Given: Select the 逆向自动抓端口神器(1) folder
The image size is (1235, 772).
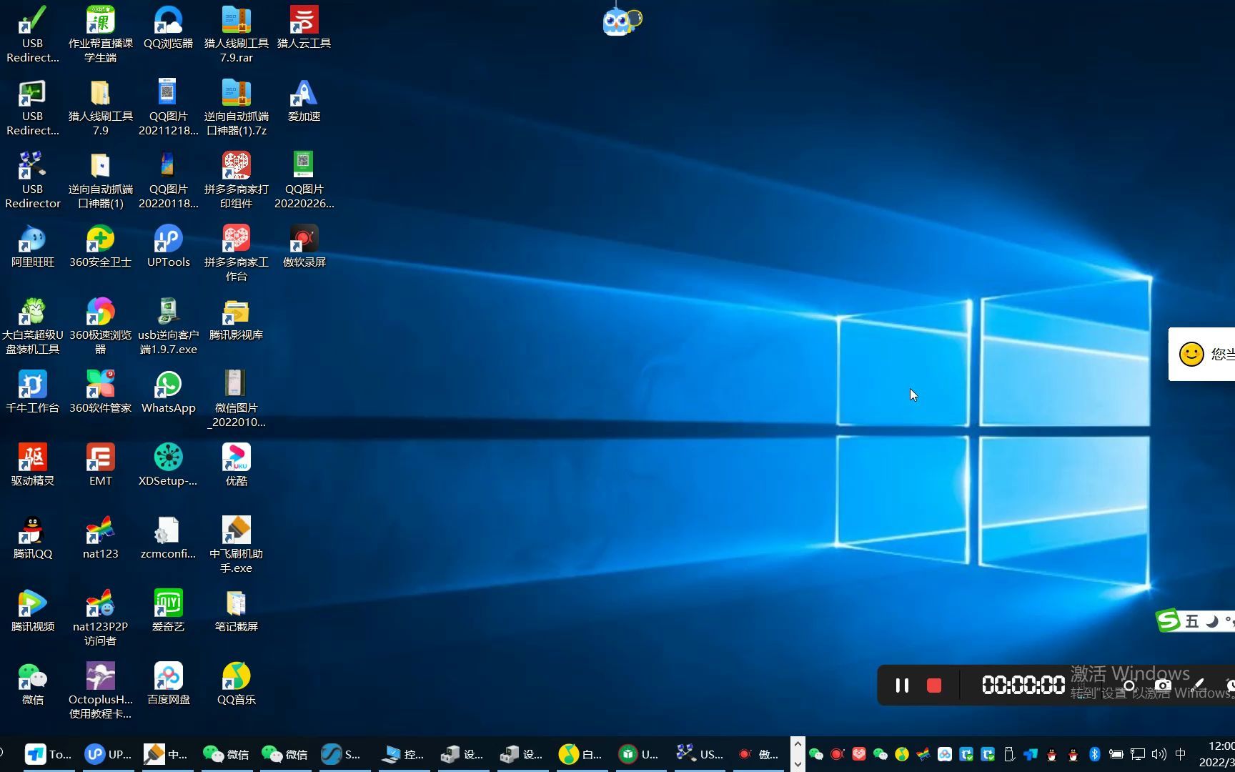Looking at the screenshot, I should click(x=100, y=180).
